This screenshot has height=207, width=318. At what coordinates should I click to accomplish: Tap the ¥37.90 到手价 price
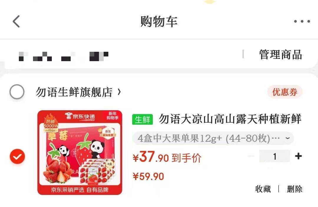pyautogui.click(x=167, y=157)
